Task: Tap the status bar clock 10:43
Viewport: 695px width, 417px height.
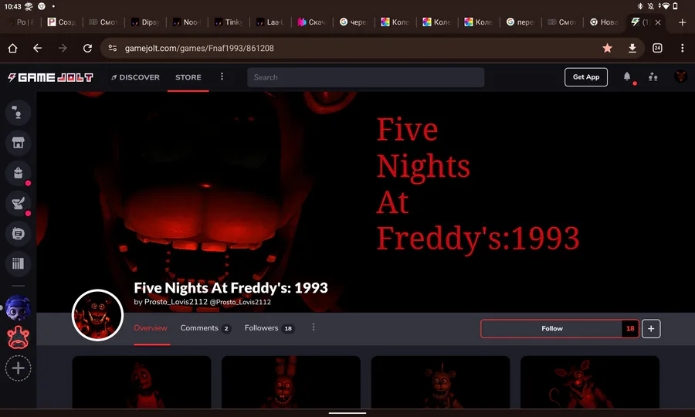Action: point(12,6)
